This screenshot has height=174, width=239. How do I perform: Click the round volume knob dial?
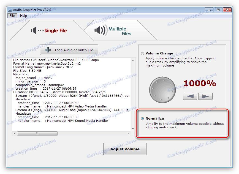click(x=162, y=90)
